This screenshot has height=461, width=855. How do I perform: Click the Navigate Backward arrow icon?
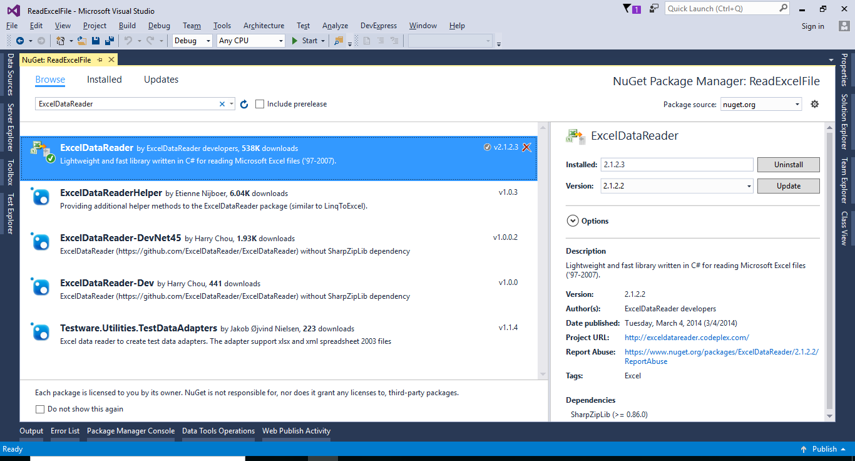click(19, 41)
